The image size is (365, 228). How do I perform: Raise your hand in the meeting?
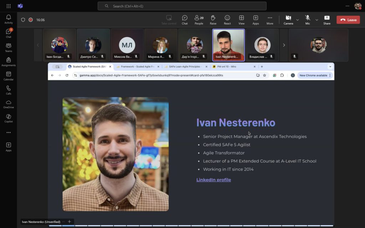213,20
